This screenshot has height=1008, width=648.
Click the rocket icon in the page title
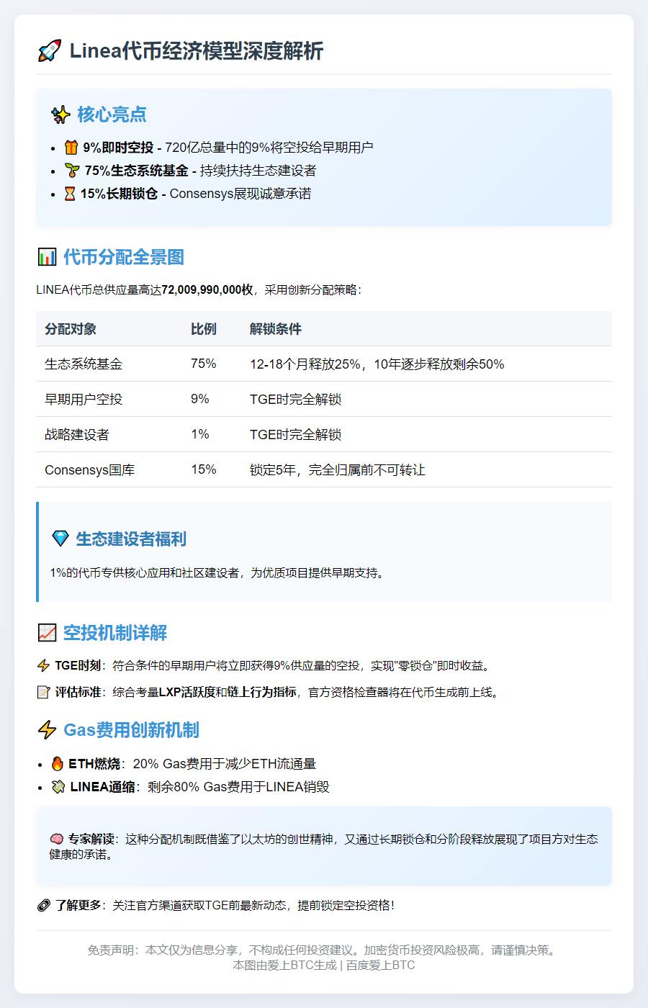tap(48, 50)
